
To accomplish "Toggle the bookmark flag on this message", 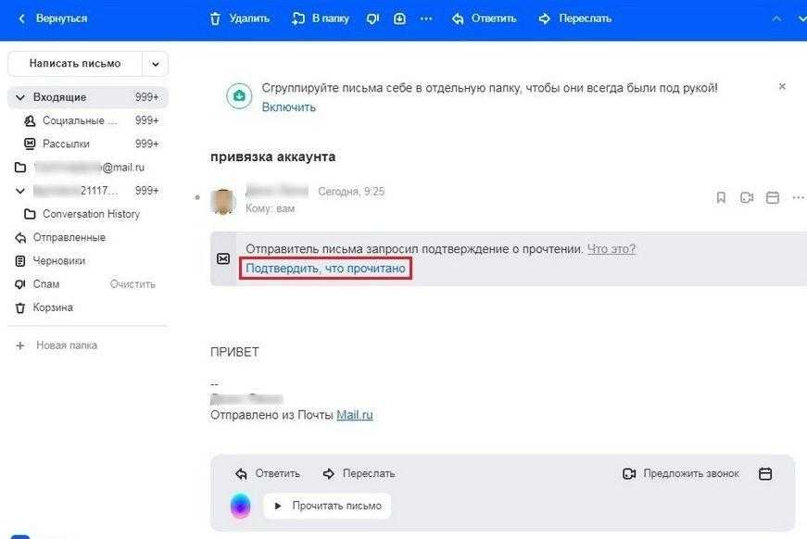I will (721, 197).
